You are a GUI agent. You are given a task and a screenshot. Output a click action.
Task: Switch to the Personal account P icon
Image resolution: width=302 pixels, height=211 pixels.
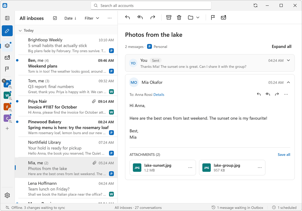[7, 84]
